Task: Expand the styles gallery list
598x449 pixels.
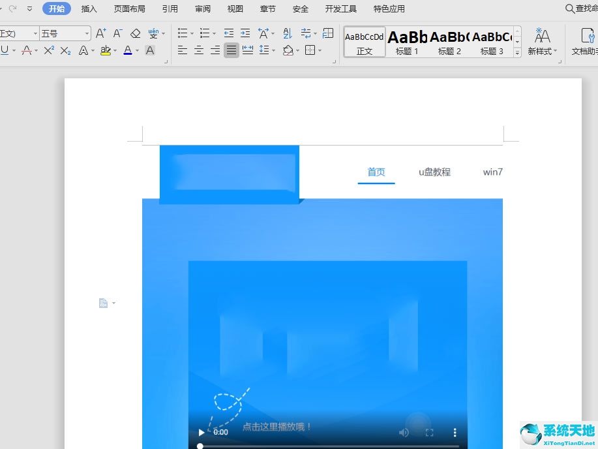Action: (x=517, y=53)
